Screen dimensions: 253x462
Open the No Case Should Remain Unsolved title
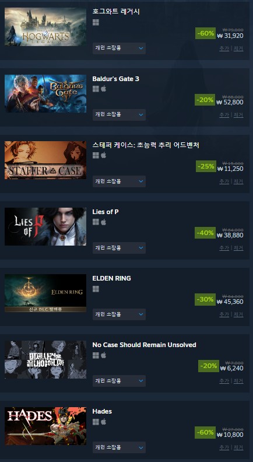[x=145, y=344]
